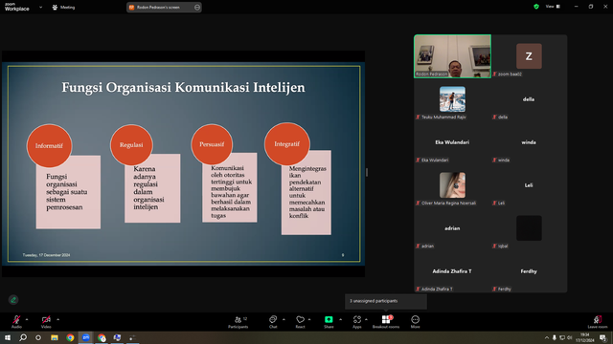Screen dimensions: 613x344
Task: Open the Zoom Workplace dropdown chevron
Action: pyautogui.click(x=40, y=7)
